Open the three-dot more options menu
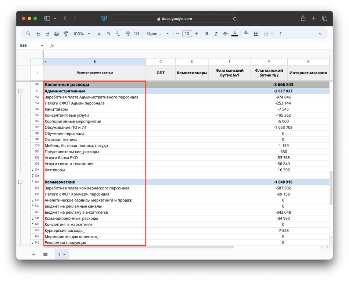 click(281, 34)
